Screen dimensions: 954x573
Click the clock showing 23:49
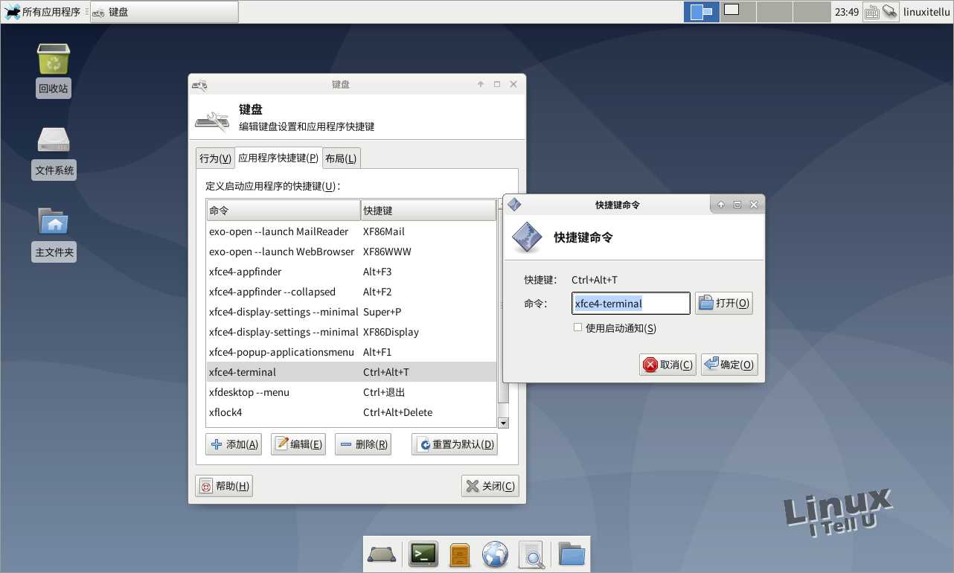pos(847,12)
